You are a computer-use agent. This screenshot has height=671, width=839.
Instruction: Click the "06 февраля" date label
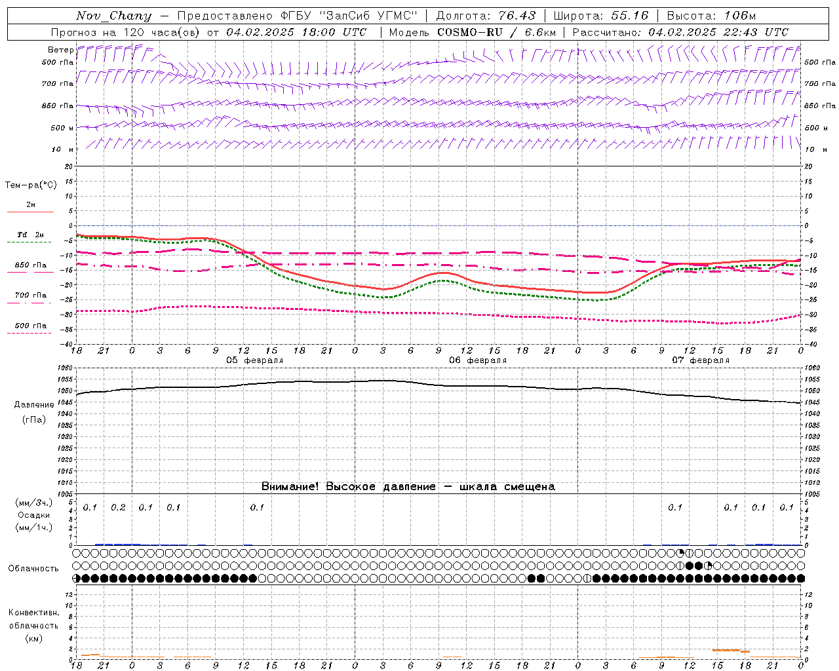pyautogui.click(x=478, y=360)
